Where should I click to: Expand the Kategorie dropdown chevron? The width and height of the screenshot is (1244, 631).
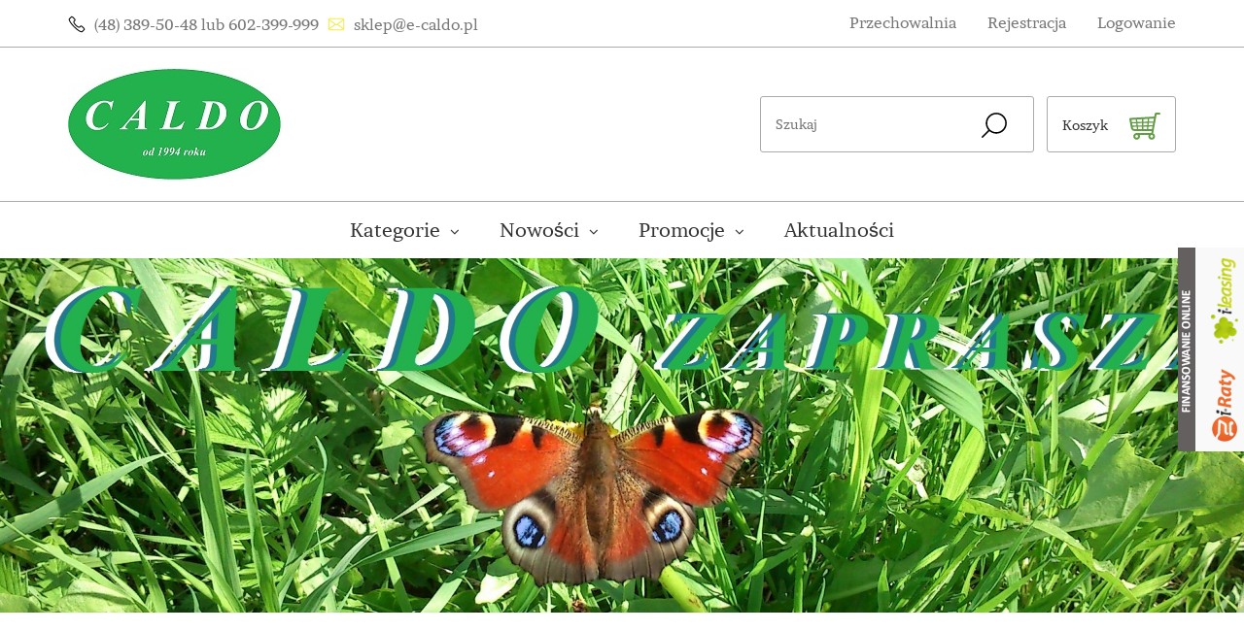coord(455,232)
